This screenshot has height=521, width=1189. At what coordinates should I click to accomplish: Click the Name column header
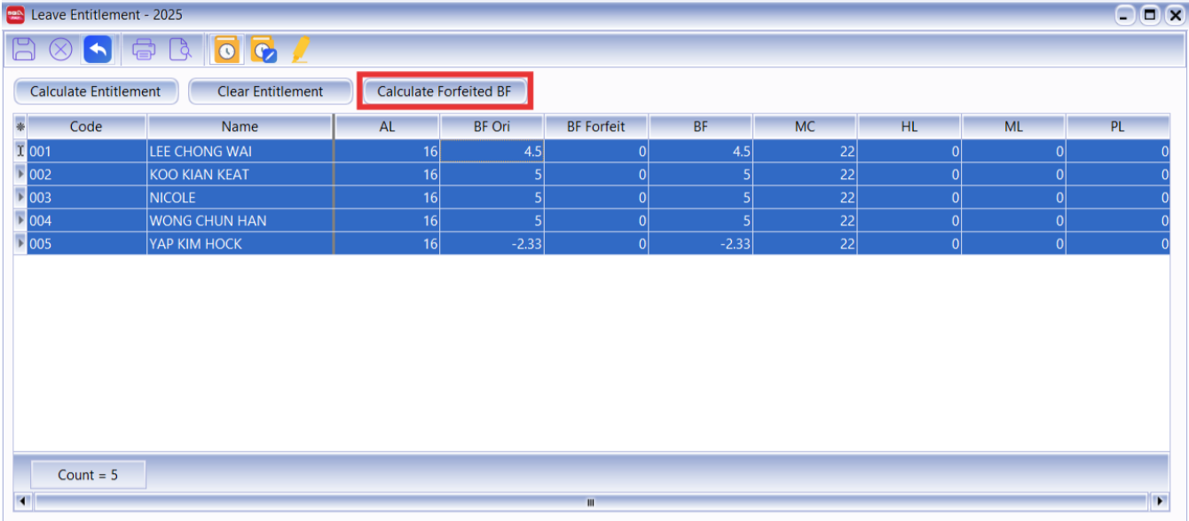click(x=240, y=127)
